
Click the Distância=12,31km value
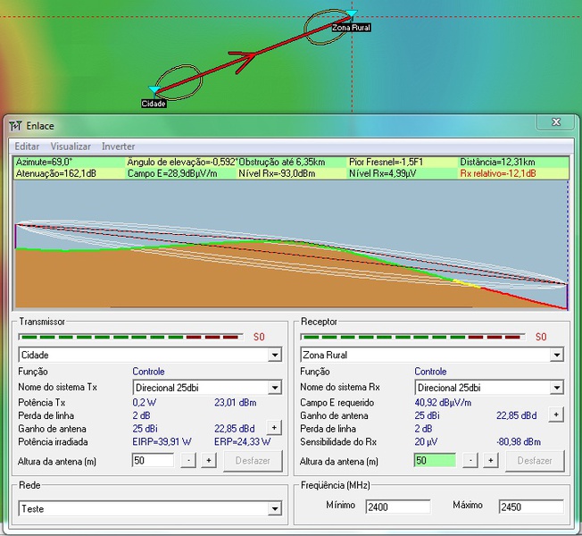pyautogui.click(x=497, y=162)
